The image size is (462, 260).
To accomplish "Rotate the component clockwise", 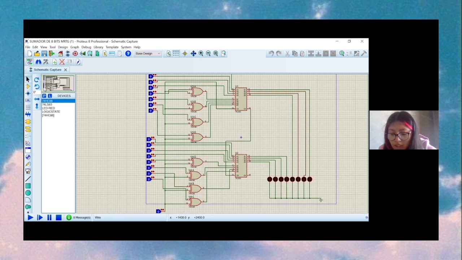I will click(36, 79).
